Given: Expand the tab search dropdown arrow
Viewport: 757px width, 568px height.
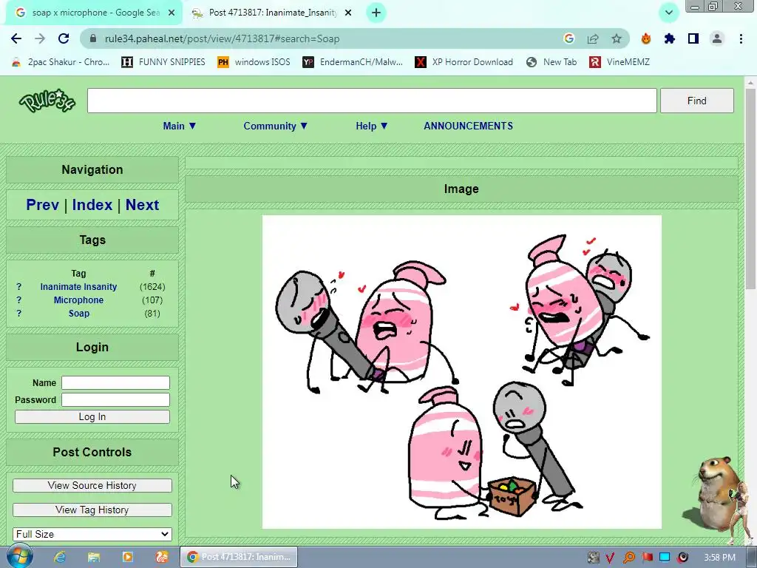Looking at the screenshot, I should (668, 13).
